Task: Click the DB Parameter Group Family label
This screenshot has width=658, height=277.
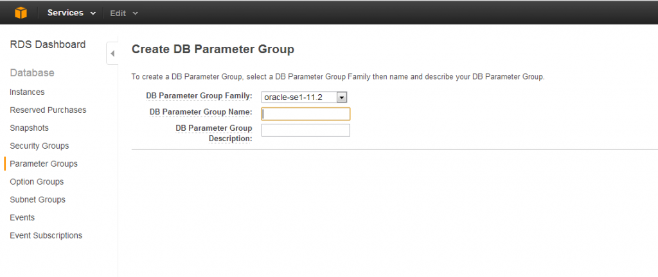Action: tap(199, 96)
